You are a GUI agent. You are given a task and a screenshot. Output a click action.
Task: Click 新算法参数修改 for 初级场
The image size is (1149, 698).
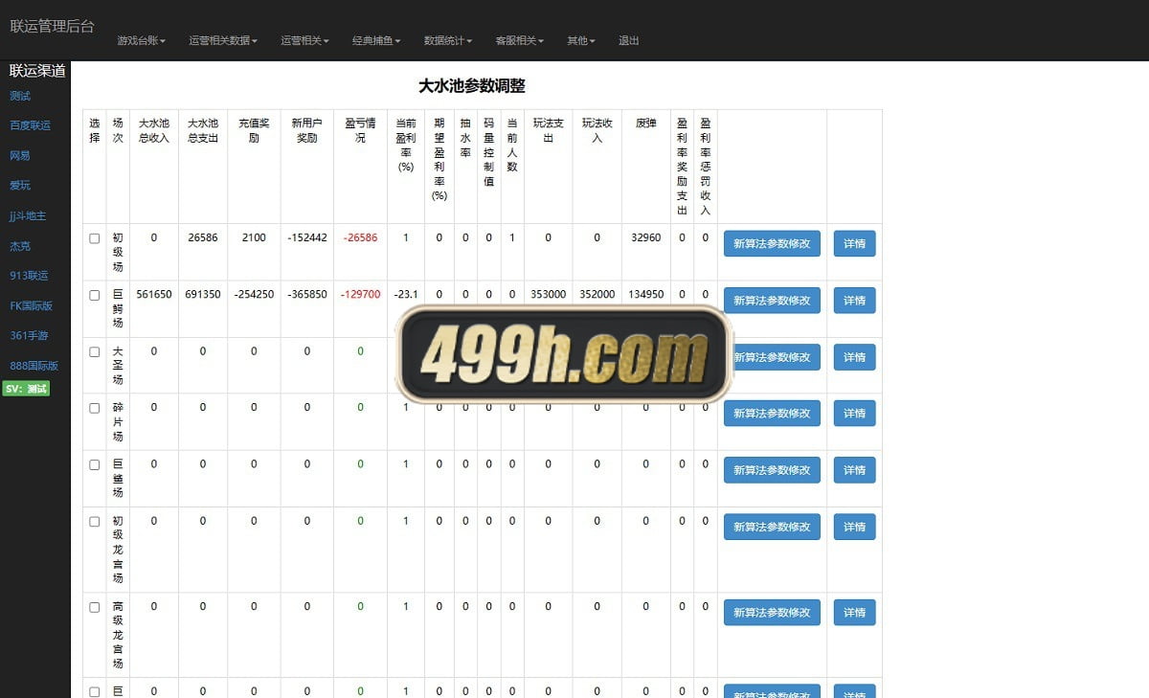pyautogui.click(x=772, y=243)
